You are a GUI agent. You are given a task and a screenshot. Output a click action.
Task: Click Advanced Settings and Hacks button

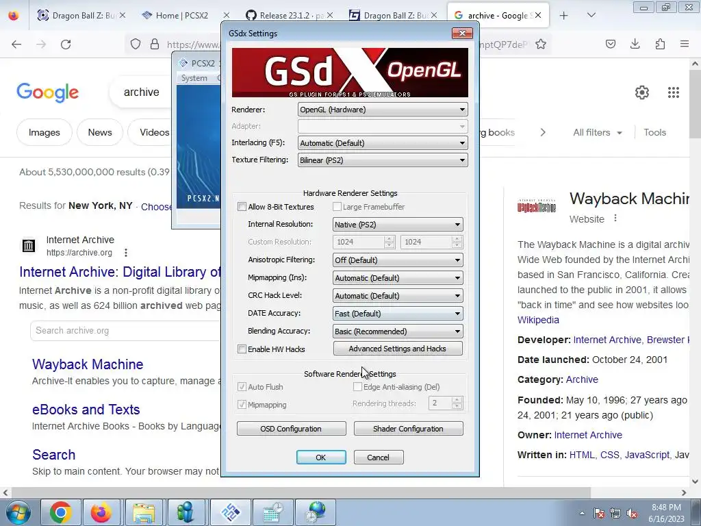click(398, 349)
